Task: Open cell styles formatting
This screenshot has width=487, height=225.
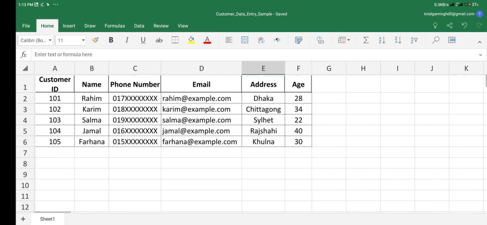Action: tap(299, 40)
